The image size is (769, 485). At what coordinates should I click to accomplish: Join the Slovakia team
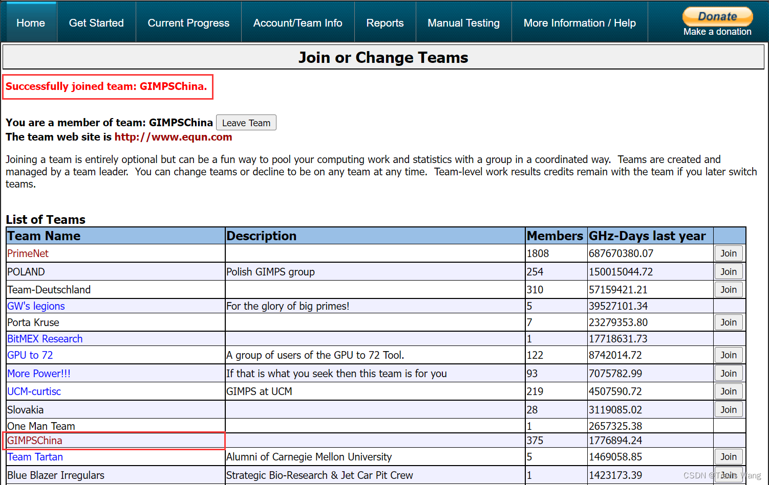[x=729, y=410]
